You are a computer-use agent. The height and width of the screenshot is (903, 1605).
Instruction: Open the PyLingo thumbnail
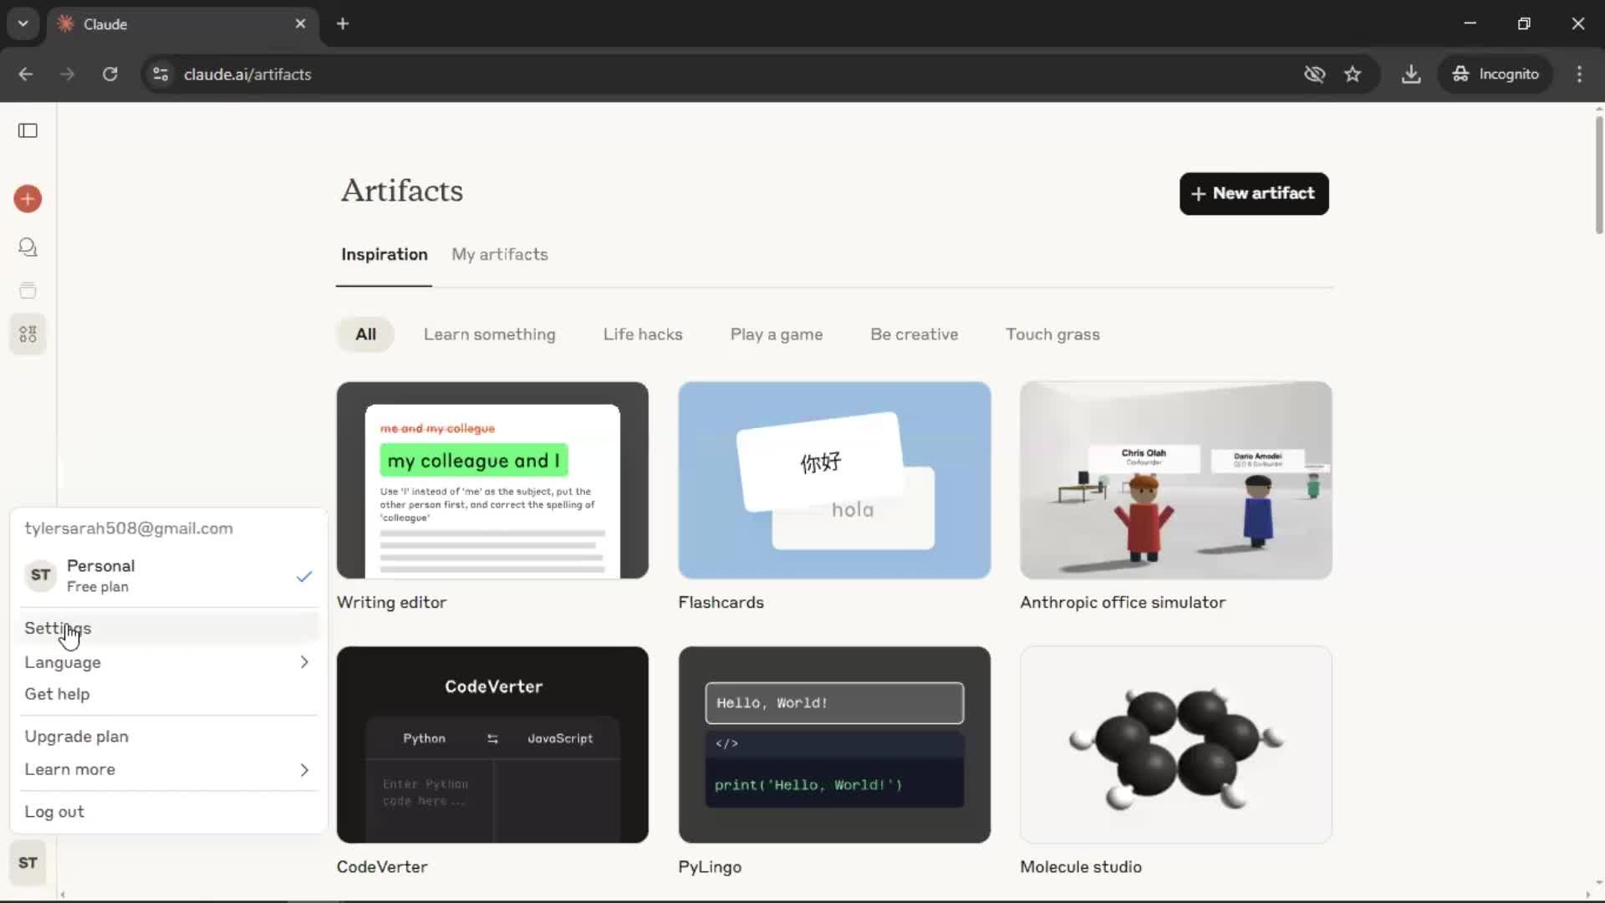click(x=834, y=744)
